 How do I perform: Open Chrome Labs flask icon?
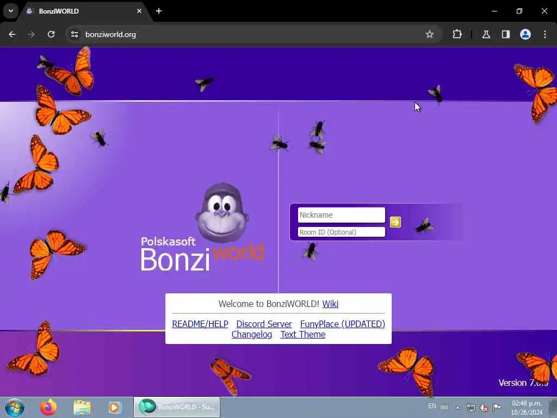click(x=486, y=34)
